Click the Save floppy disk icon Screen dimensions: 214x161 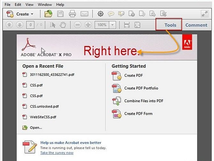pyautogui.click(x=60, y=14)
